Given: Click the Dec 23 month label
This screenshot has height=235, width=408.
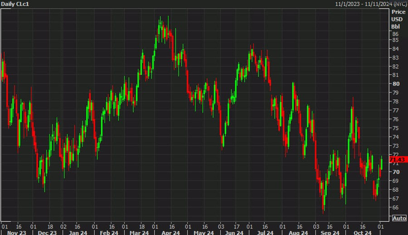Looking at the screenshot, I should pyautogui.click(x=47, y=232).
